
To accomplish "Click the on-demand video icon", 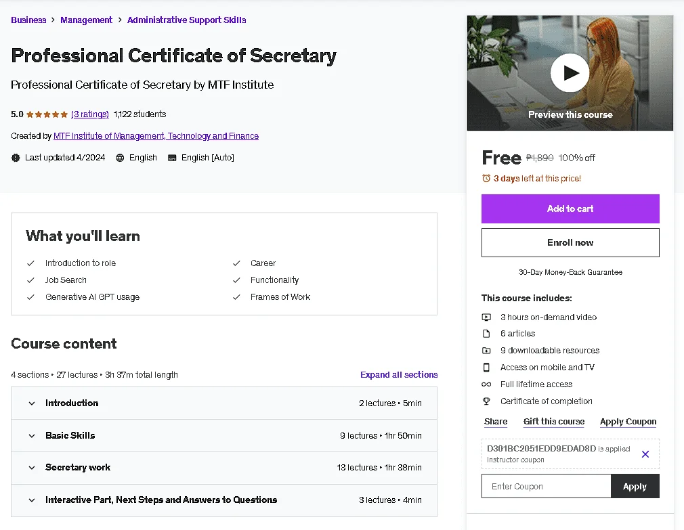I will pyautogui.click(x=486, y=317).
